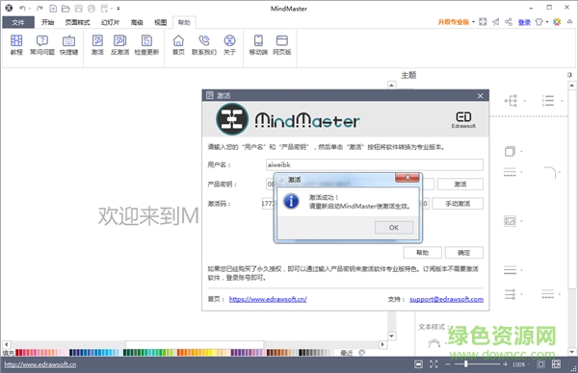Click 确定 button in activation dialog
Screen dimensions: 578x373
click(x=463, y=252)
